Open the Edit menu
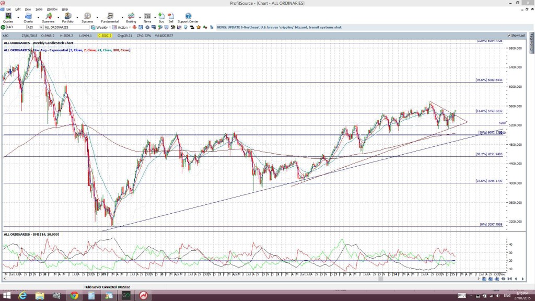535x301 pixels. pos(18,9)
